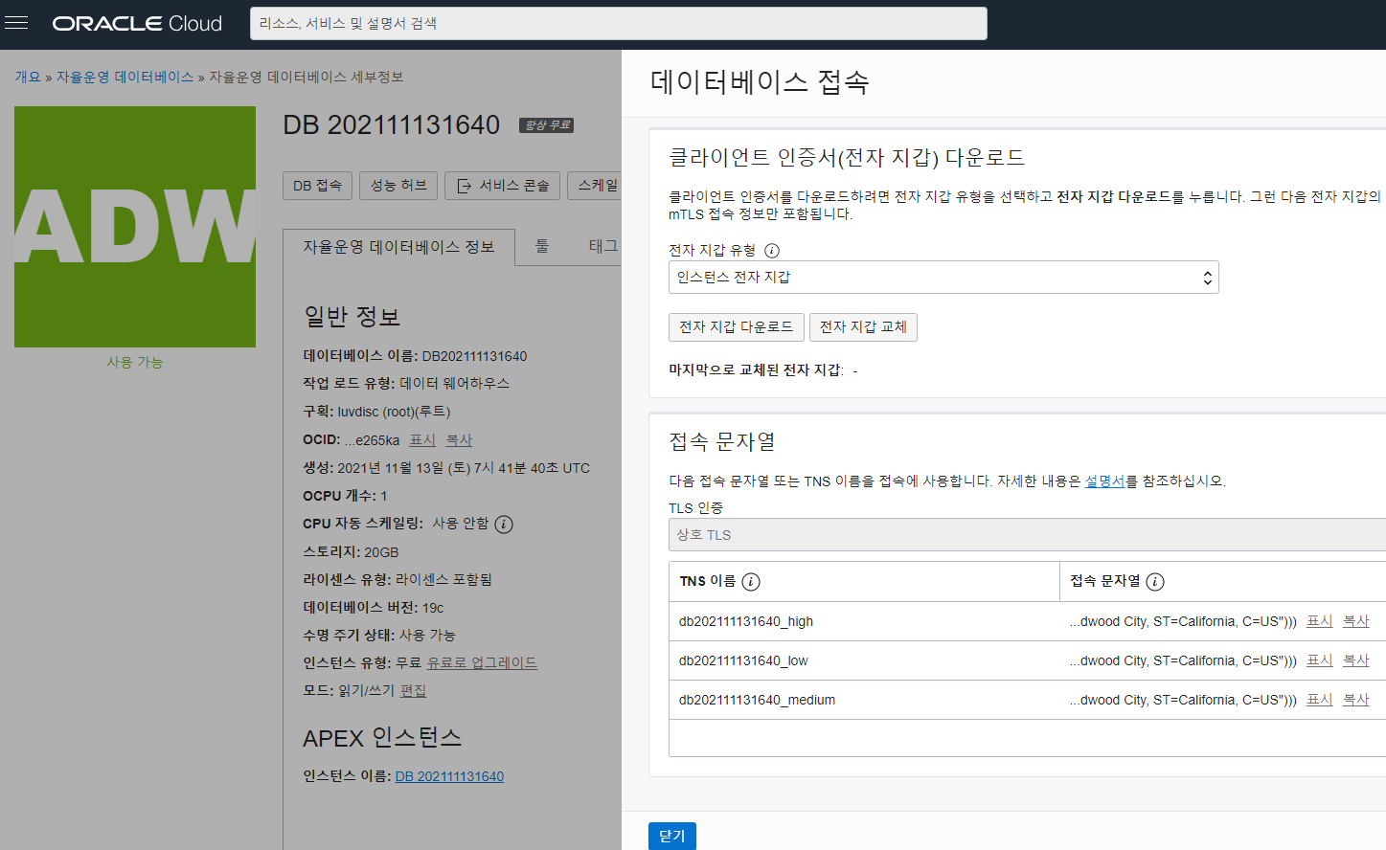
Task: Click the 항상 무료 badge
Action: pos(547,125)
